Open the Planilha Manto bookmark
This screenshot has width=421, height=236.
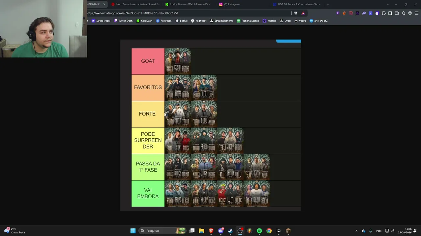(x=248, y=21)
